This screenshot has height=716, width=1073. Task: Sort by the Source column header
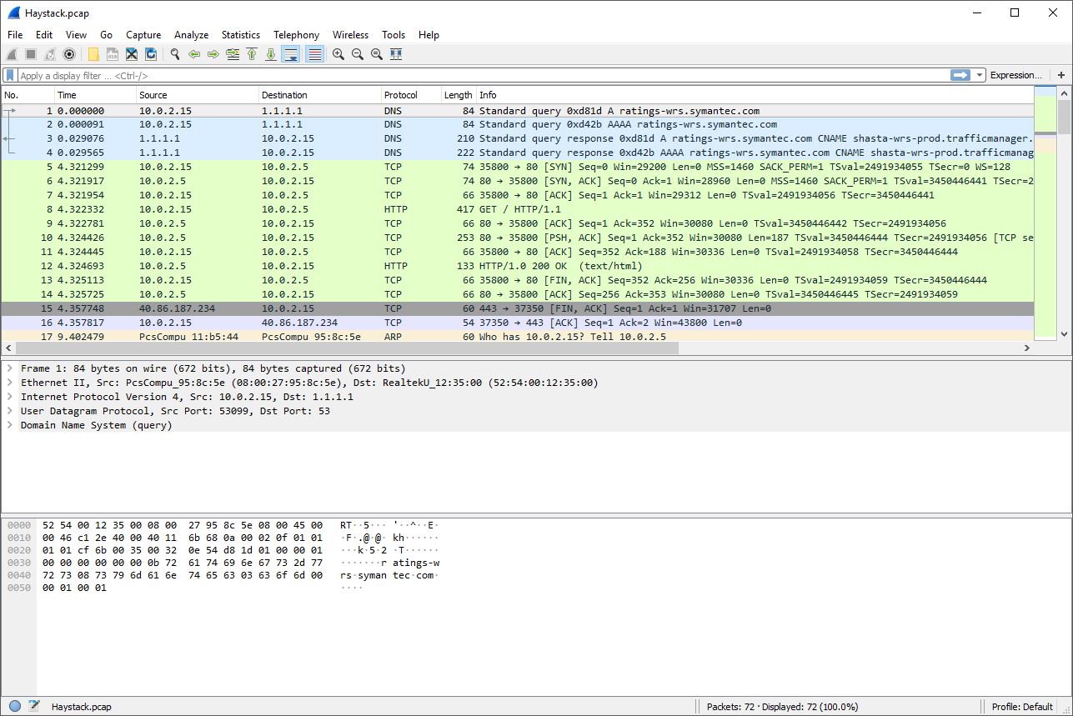click(198, 95)
